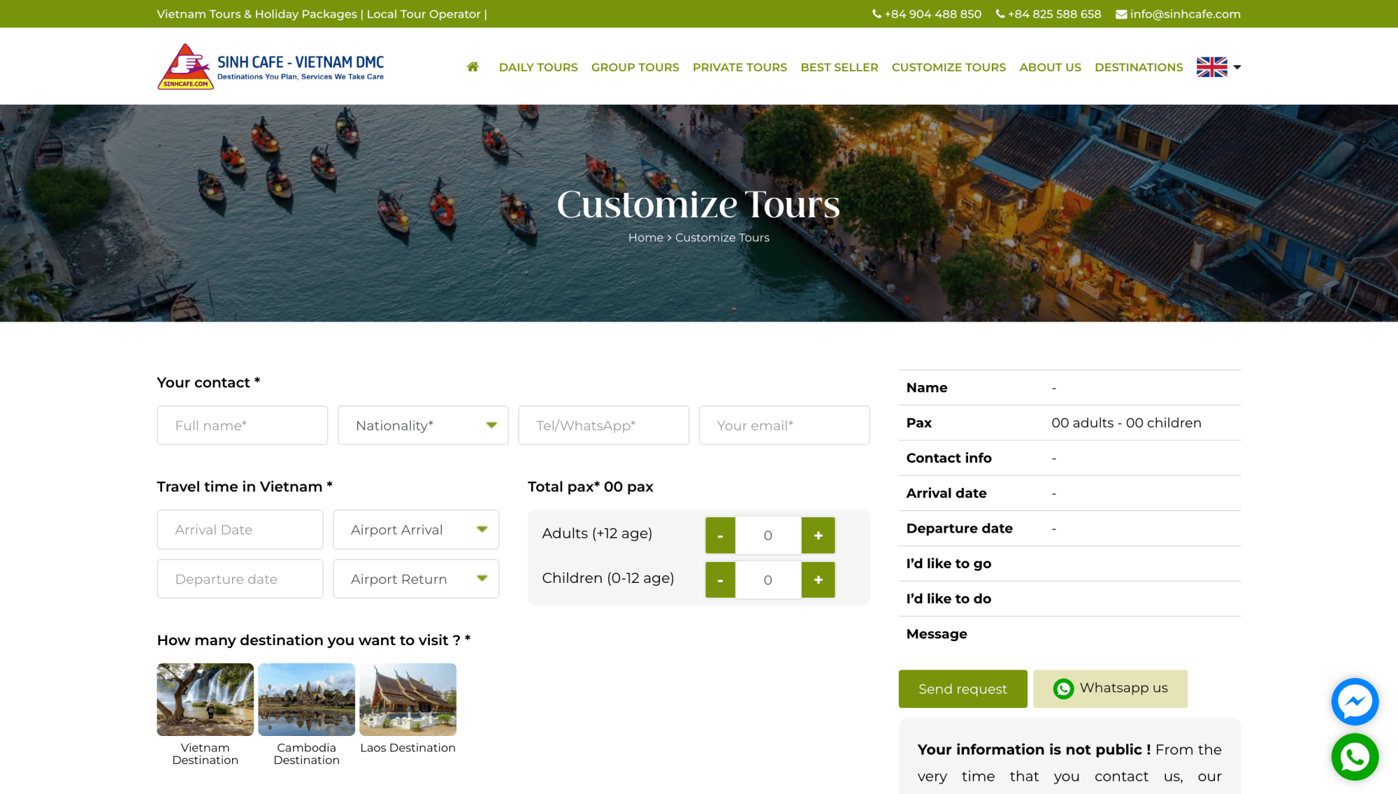The width and height of the screenshot is (1398, 794).
Task: Open the Group Tours menu
Action: pos(635,67)
